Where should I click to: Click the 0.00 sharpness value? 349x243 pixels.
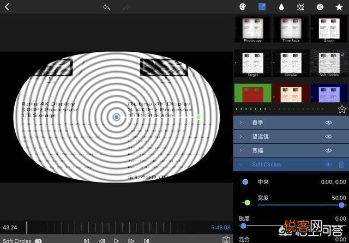pyautogui.click(x=340, y=218)
